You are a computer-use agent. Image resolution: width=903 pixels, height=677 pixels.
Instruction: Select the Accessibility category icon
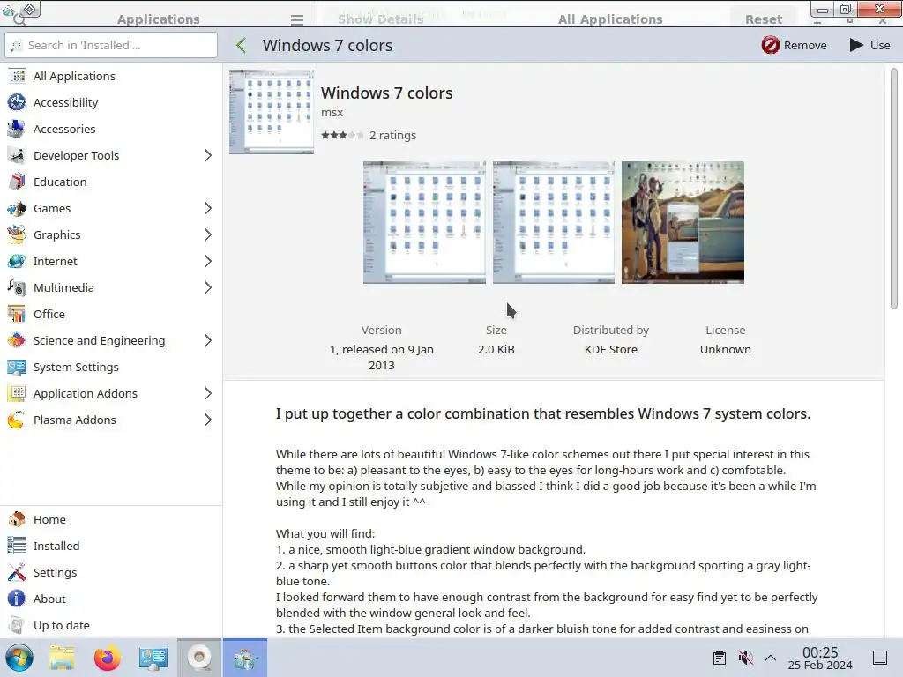click(17, 102)
